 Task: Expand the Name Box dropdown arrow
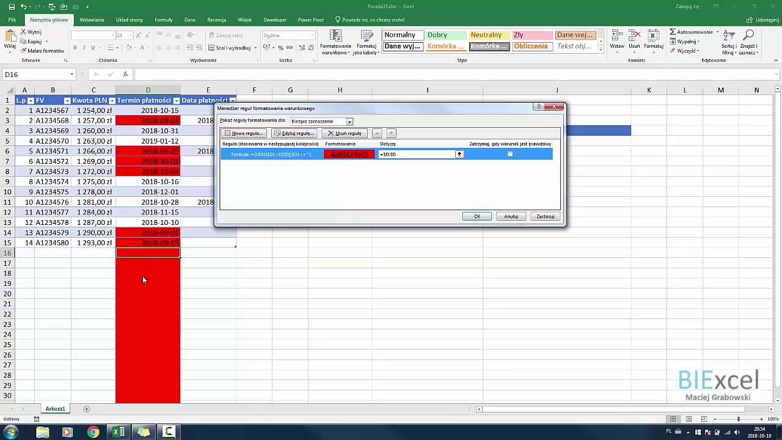(71, 74)
